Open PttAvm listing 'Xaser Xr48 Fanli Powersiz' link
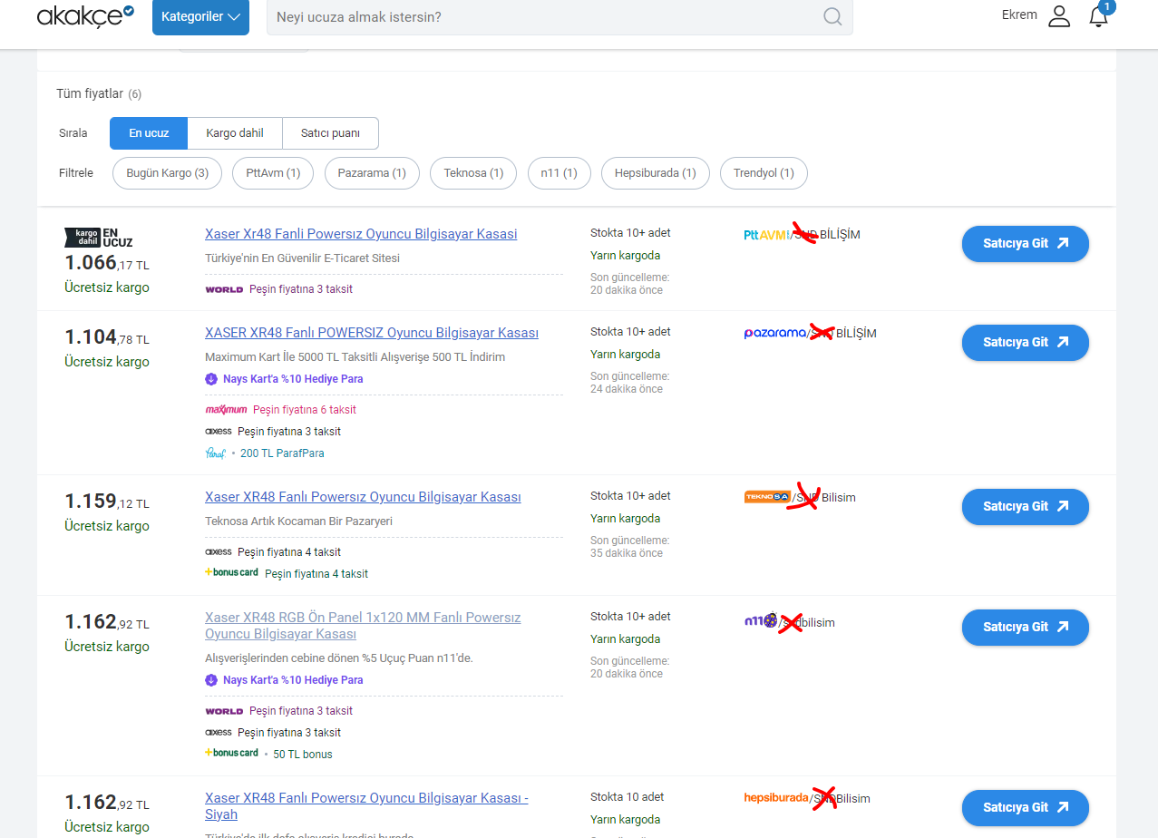Viewport: 1158px width, 838px height. pos(361,234)
